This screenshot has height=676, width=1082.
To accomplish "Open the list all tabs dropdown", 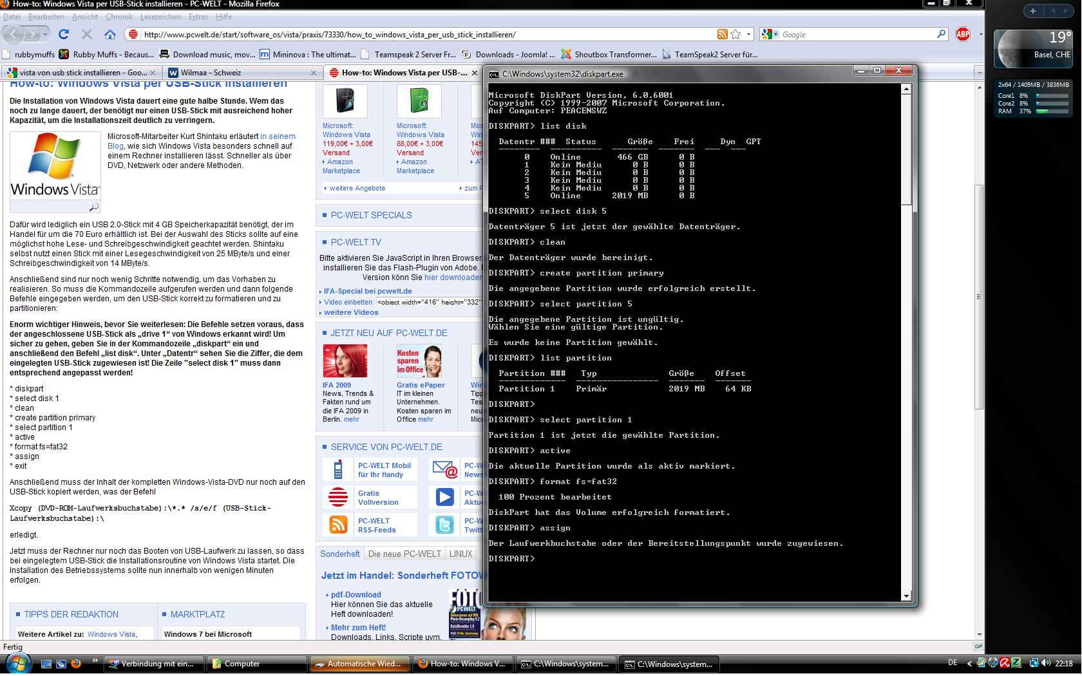I will (979, 73).
